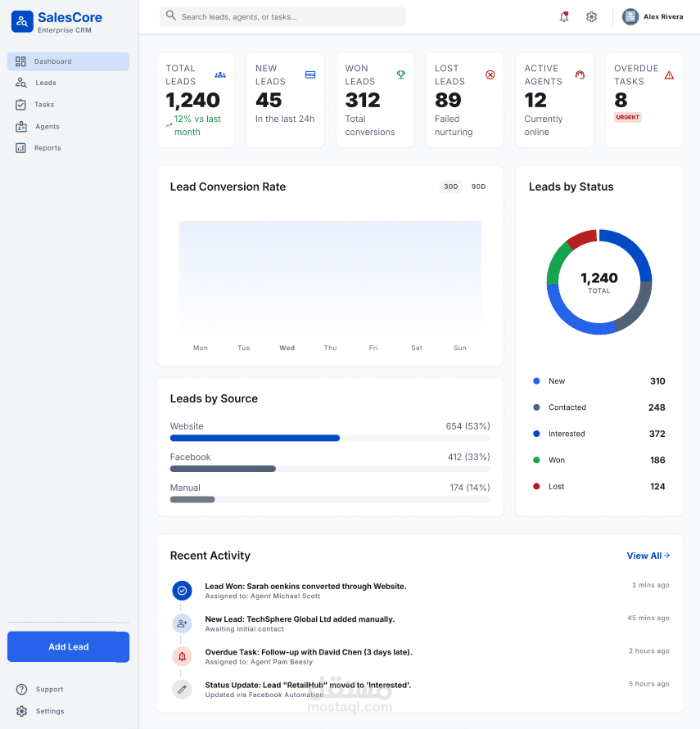
Task: Click the Tasks checklist icon
Action: [x=20, y=105]
